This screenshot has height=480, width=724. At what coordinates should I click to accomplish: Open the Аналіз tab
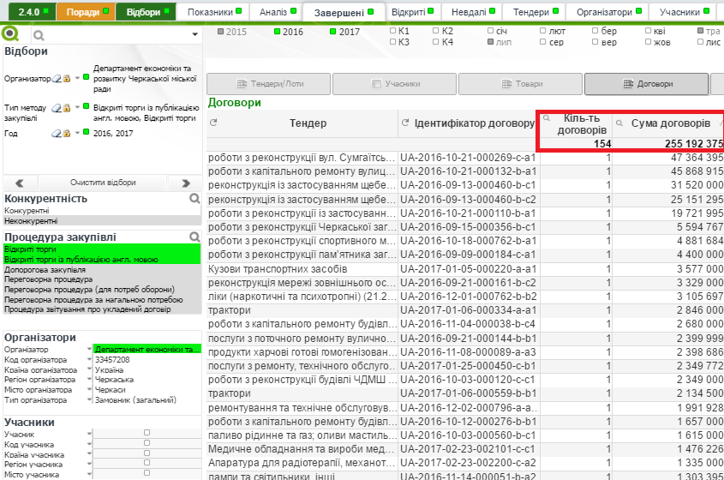(x=272, y=13)
